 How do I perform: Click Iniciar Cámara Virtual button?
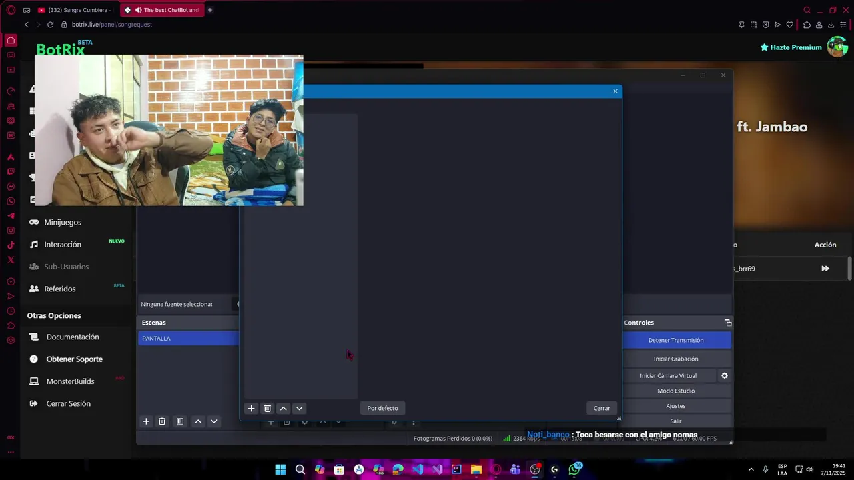point(668,375)
